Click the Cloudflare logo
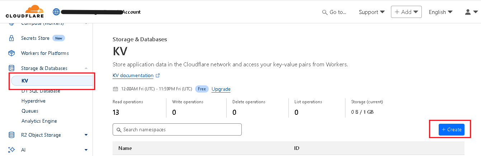 pos(25,11)
